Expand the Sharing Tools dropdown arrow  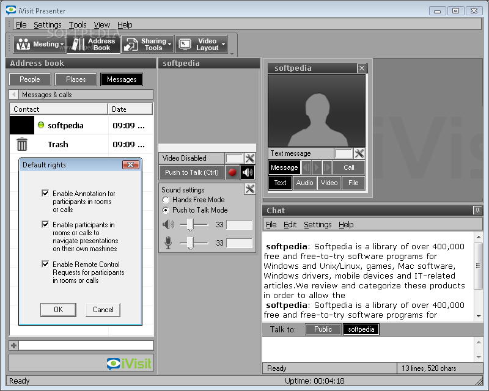pos(170,45)
